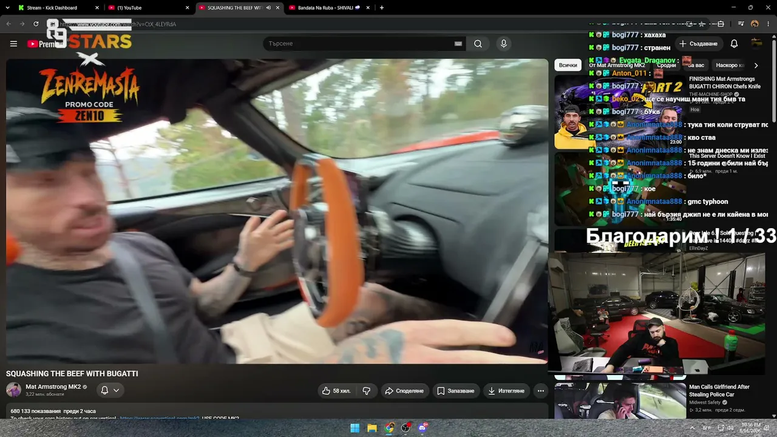Show hidden system tray icons
This screenshot has width=777, height=437.
692,428
